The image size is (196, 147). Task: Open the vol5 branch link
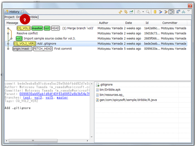click(x=49, y=98)
